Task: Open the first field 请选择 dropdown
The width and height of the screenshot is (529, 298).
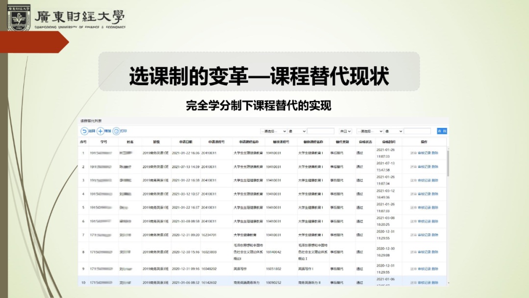Action: point(273,131)
